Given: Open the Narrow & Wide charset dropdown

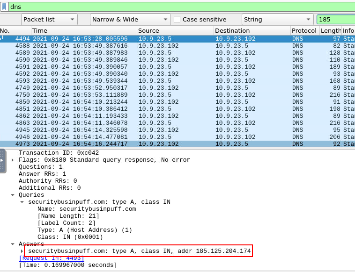Looking at the screenshot, I should tap(130, 20).
